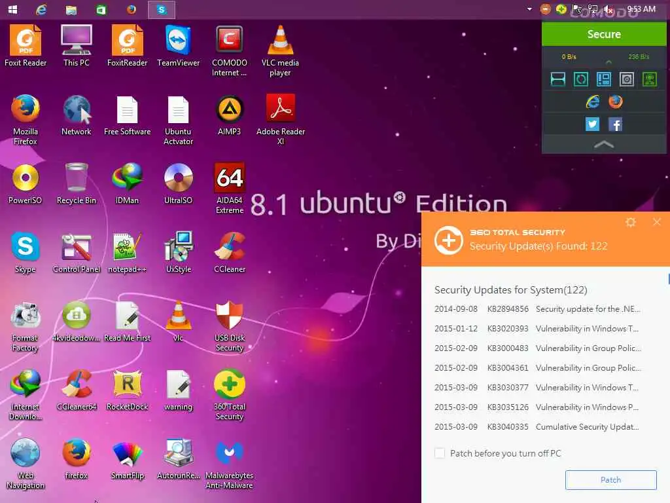The height and width of the screenshot is (503, 670).
Task: Open Internet Download Manager icon
Action: pyautogui.click(x=26, y=395)
